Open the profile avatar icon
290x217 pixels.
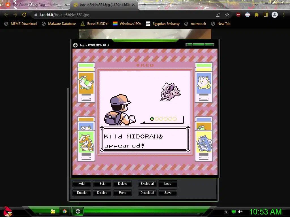pyautogui.click(x=275, y=15)
